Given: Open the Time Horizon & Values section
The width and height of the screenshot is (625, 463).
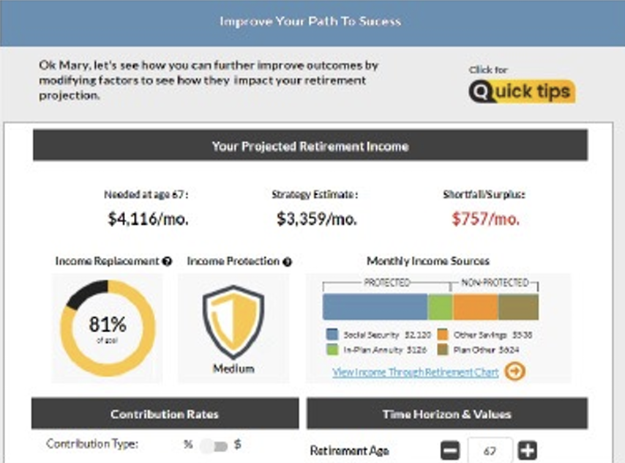Looking at the screenshot, I should pos(447,413).
